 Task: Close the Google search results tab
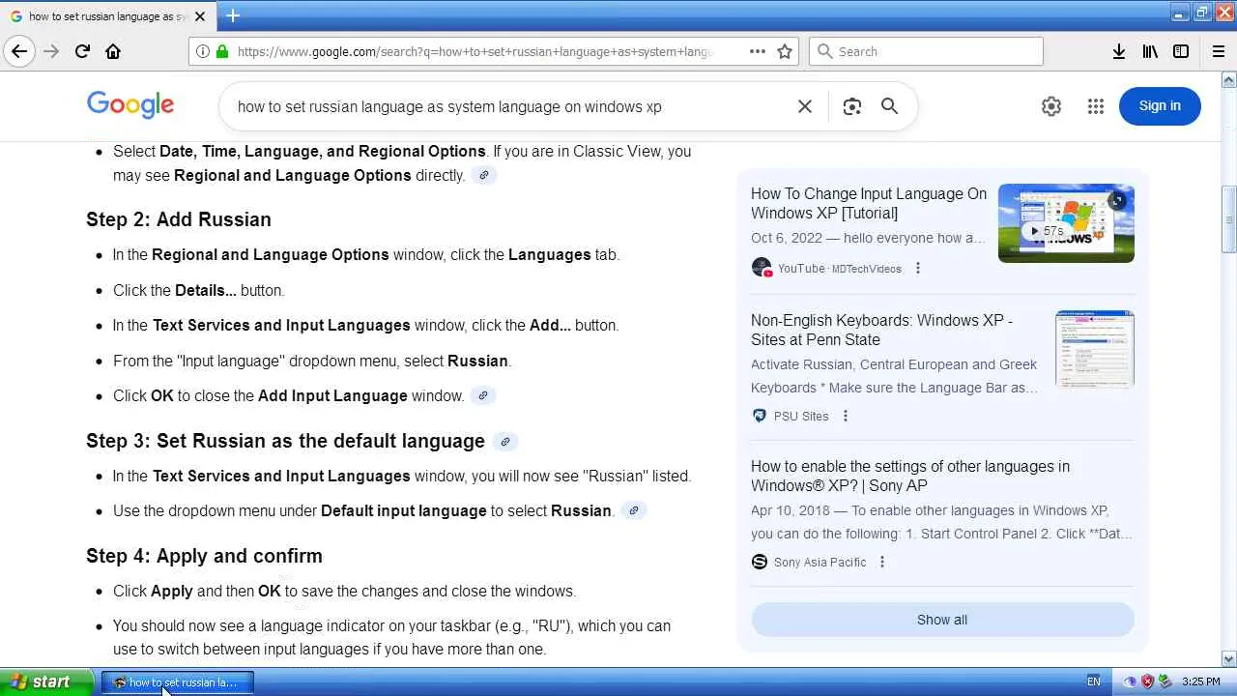(200, 16)
